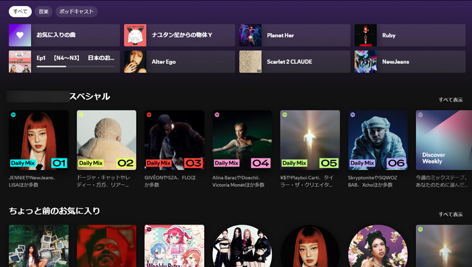Click Spotify logo on Discover Weekly cover
Screen dimensions: 472x267
pyautogui.click(x=421, y=115)
